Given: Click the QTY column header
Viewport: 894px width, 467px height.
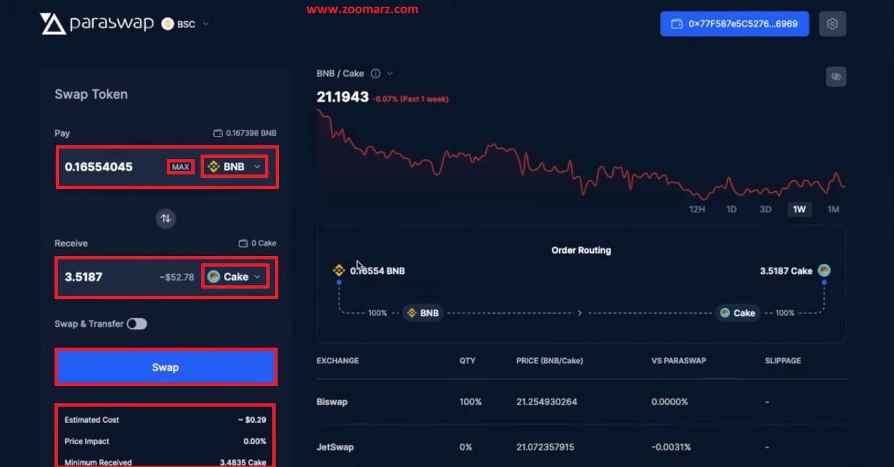Looking at the screenshot, I should (467, 361).
